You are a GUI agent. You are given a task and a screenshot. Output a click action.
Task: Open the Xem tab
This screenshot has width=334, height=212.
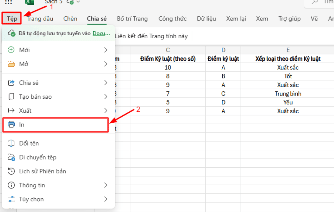coord(262,19)
